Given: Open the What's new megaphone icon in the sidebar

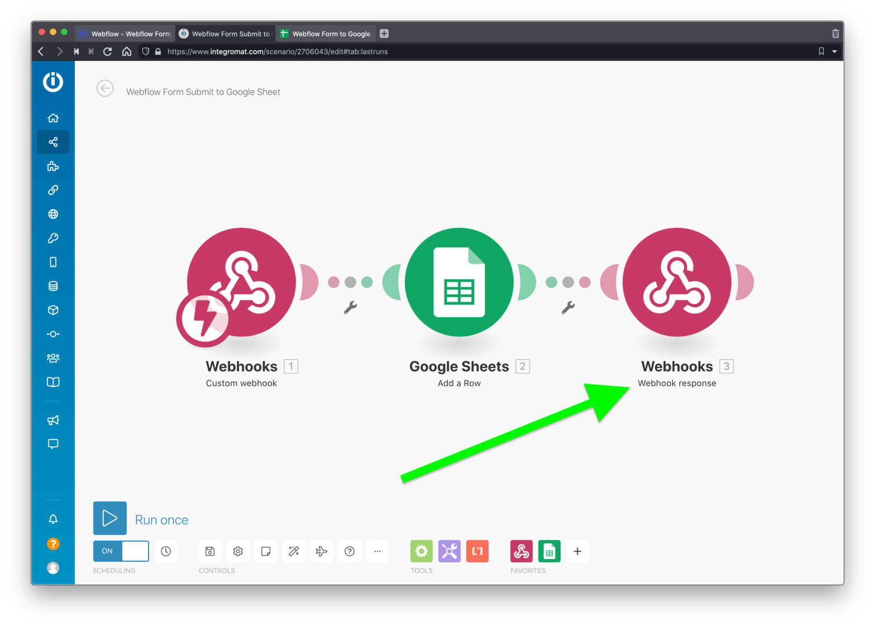Looking at the screenshot, I should [53, 420].
